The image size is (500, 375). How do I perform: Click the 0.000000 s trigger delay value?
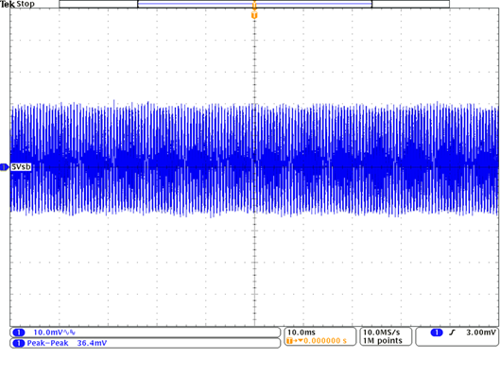pos(325,341)
